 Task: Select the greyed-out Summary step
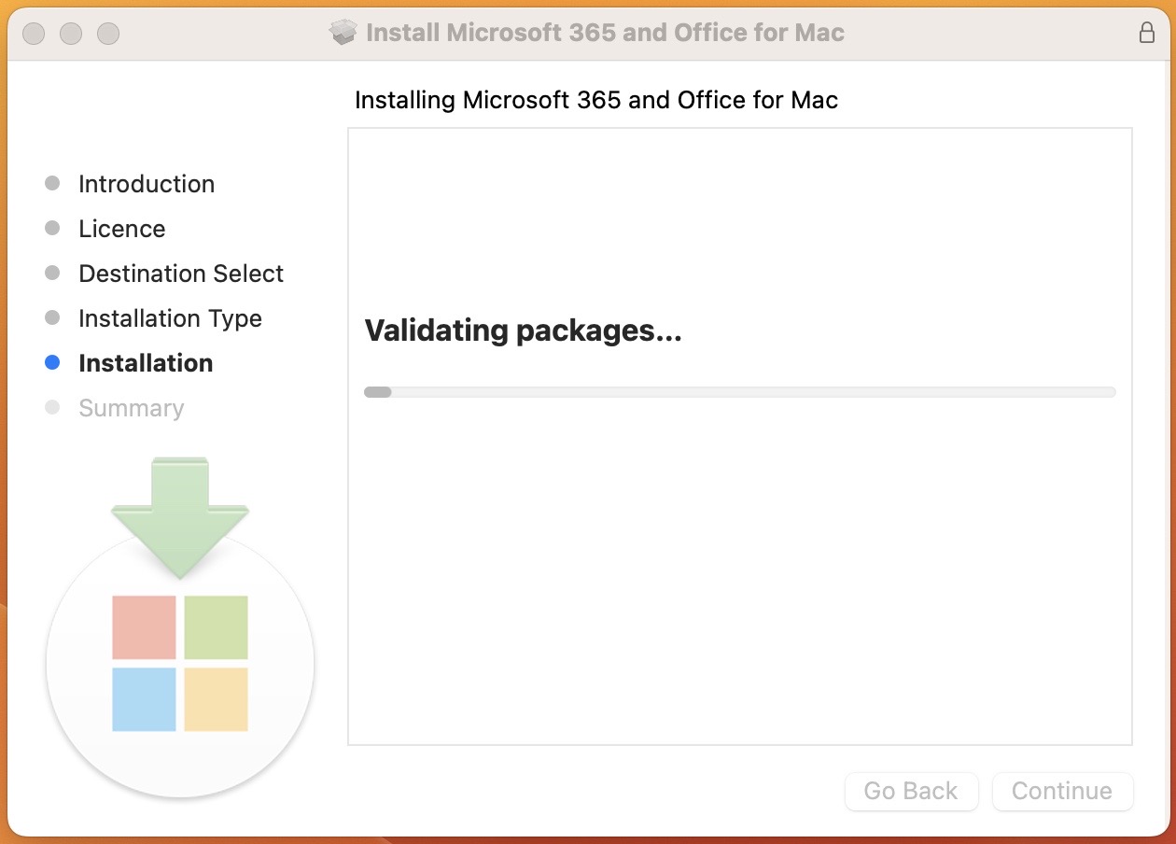pyautogui.click(x=131, y=408)
